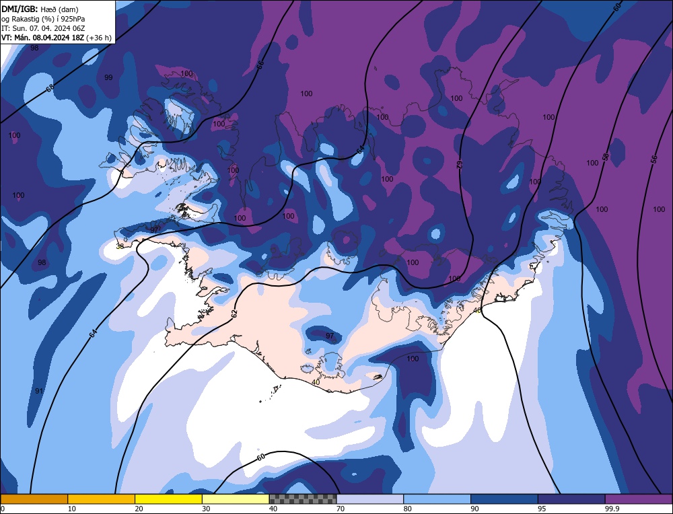Pick the lavender 70–80 legend swatch
Image resolution: width=673 pixels, height=514 pixels.
tap(370, 499)
